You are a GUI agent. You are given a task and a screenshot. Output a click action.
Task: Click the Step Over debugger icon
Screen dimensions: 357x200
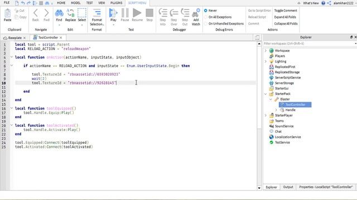pos(174,13)
